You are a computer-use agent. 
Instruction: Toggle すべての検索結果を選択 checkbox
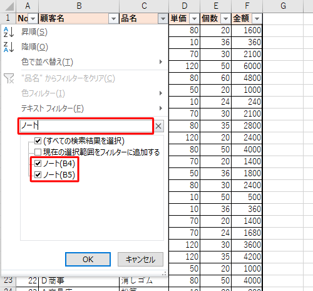(x=38, y=141)
